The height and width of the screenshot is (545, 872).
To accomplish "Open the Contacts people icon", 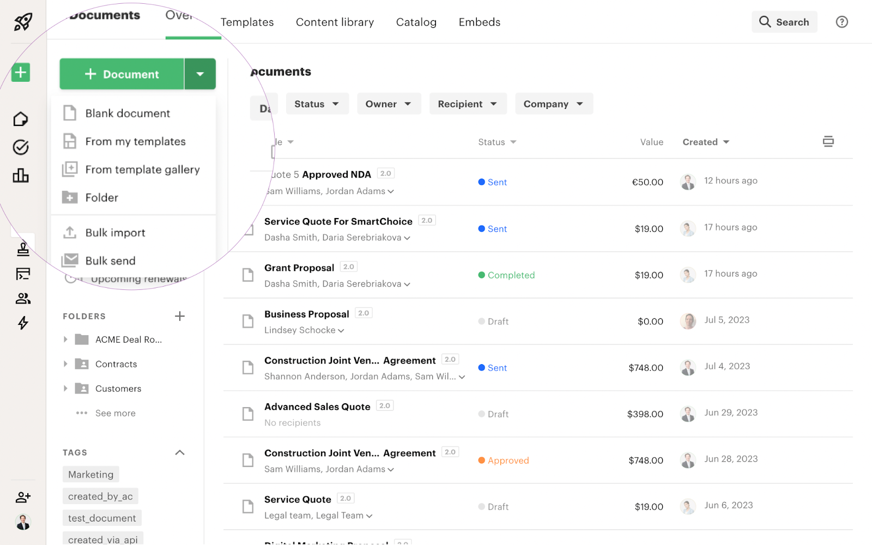I will 23,298.
